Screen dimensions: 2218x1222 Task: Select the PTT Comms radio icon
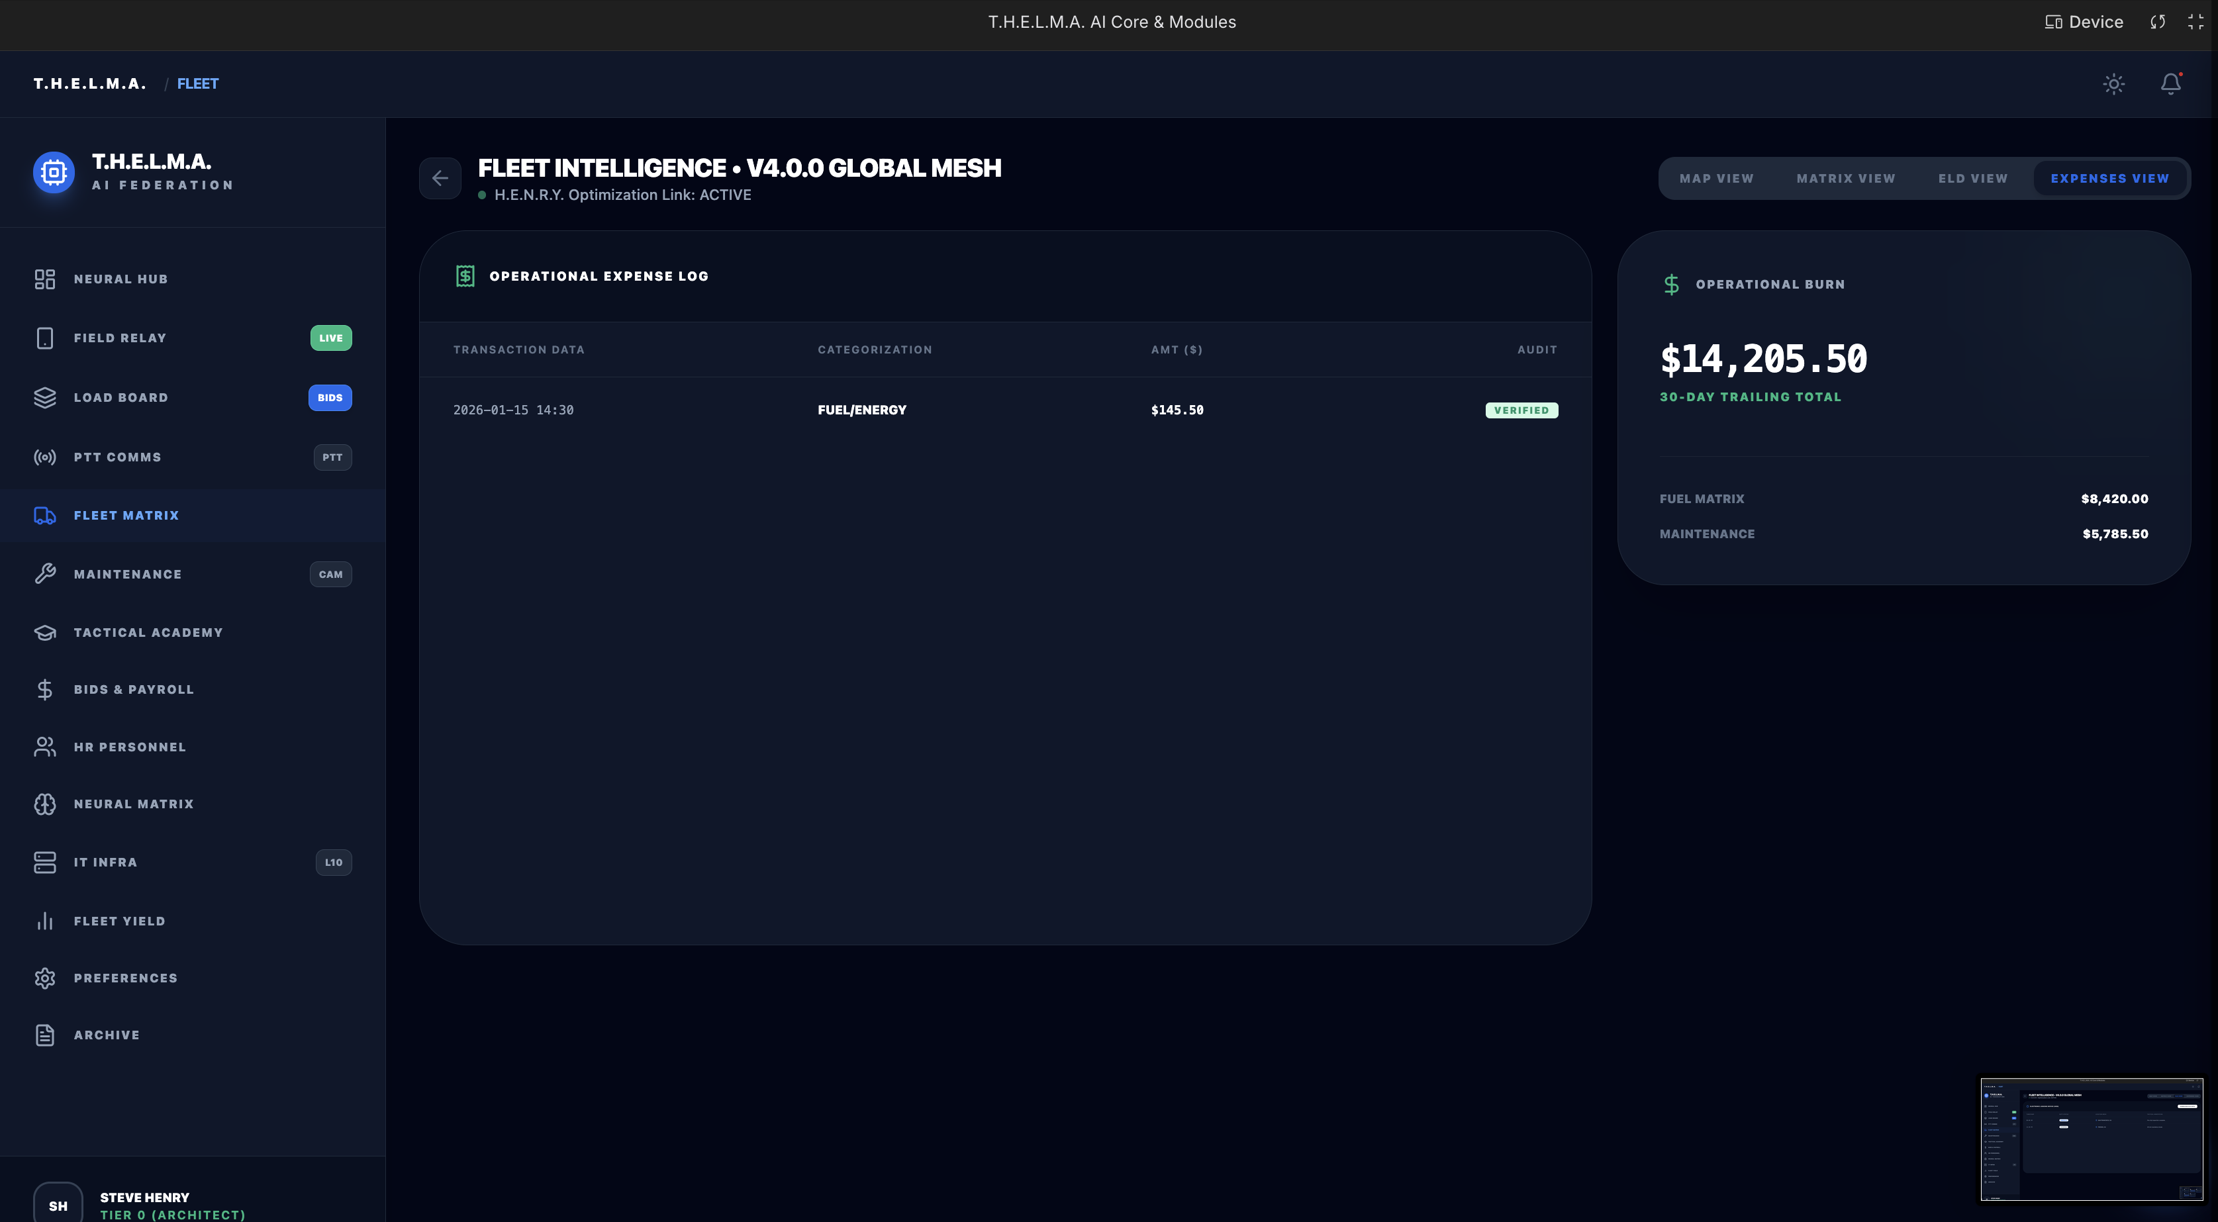coord(45,457)
